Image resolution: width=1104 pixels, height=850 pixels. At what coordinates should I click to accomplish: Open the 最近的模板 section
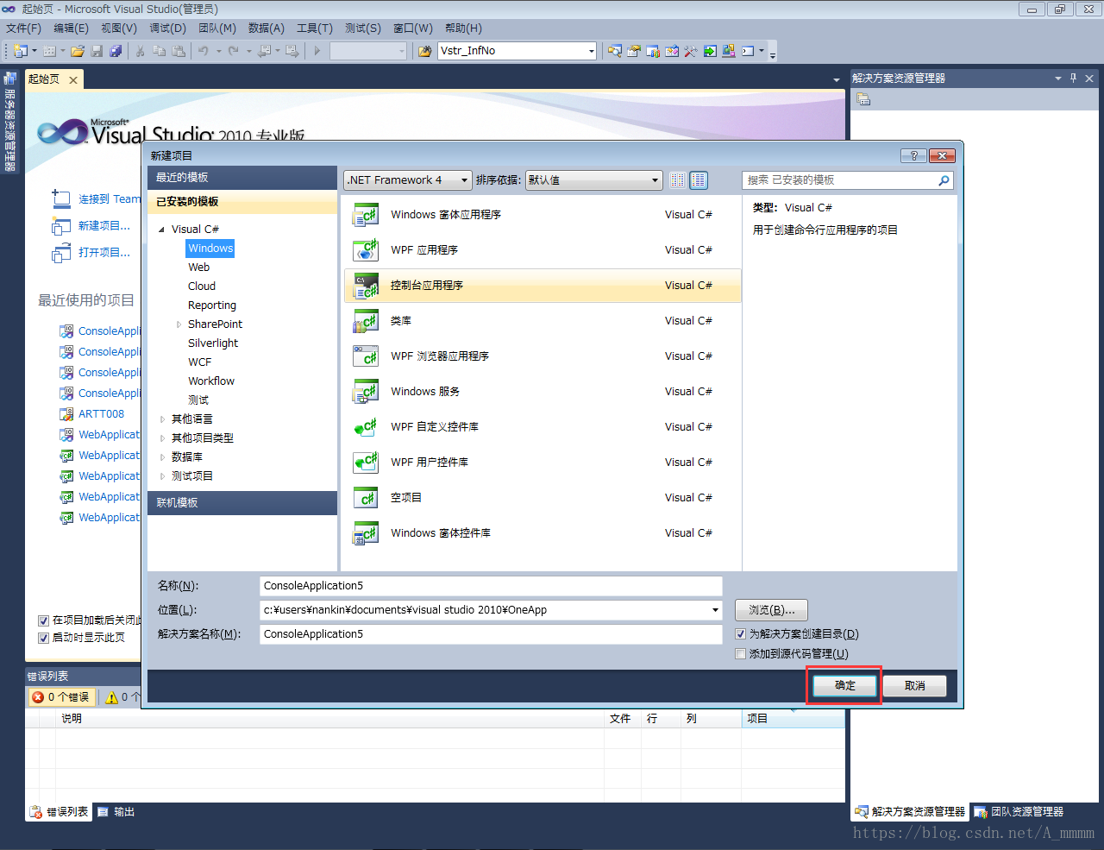click(x=242, y=178)
